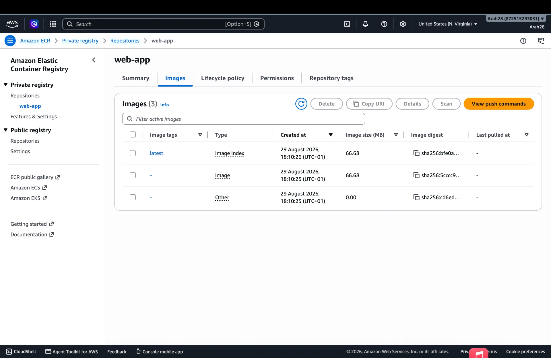Open Cookie preferences in the footer
551x358 pixels.
525,351
